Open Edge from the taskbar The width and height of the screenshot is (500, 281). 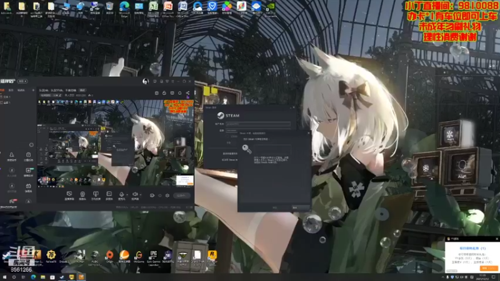[33, 277]
